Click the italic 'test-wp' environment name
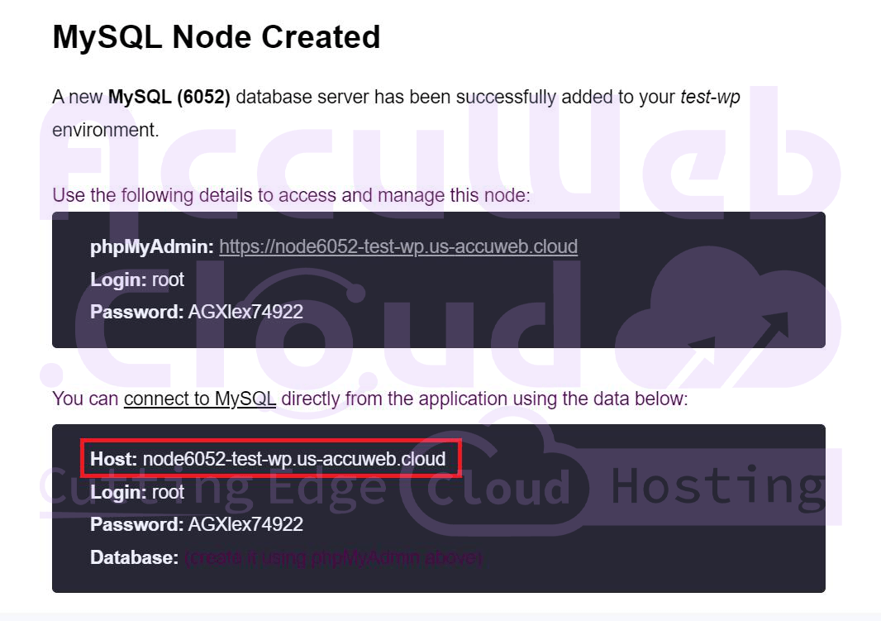Image resolution: width=881 pixels, height=621 pixels. (x=710, y=97)
